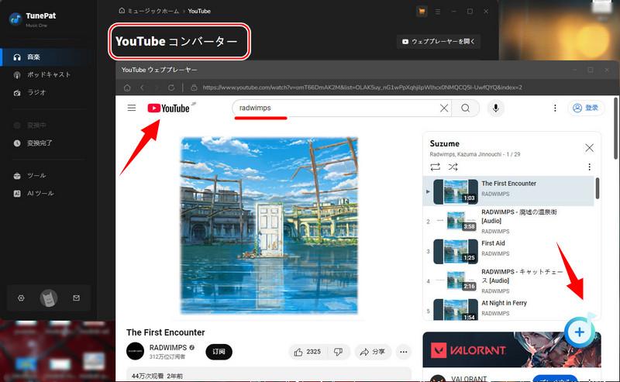Image resolution: width=620 pixels, height=382 pixels.
Task: Close the Suzume playlist panel
Action: point(589,148)
